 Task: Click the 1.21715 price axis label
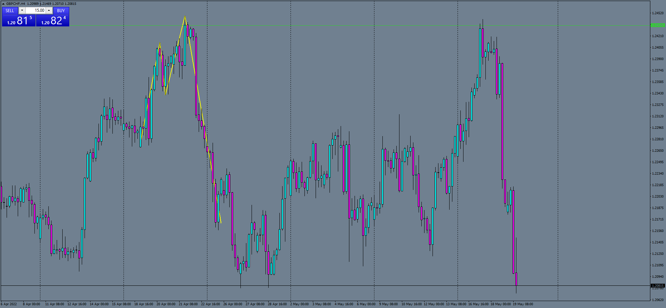click(x=658, y=219)
